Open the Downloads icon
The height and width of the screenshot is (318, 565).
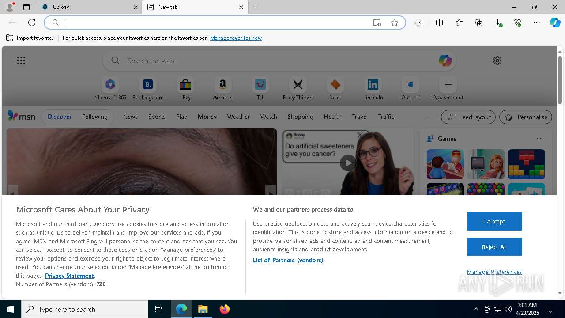tap(498, 23)
